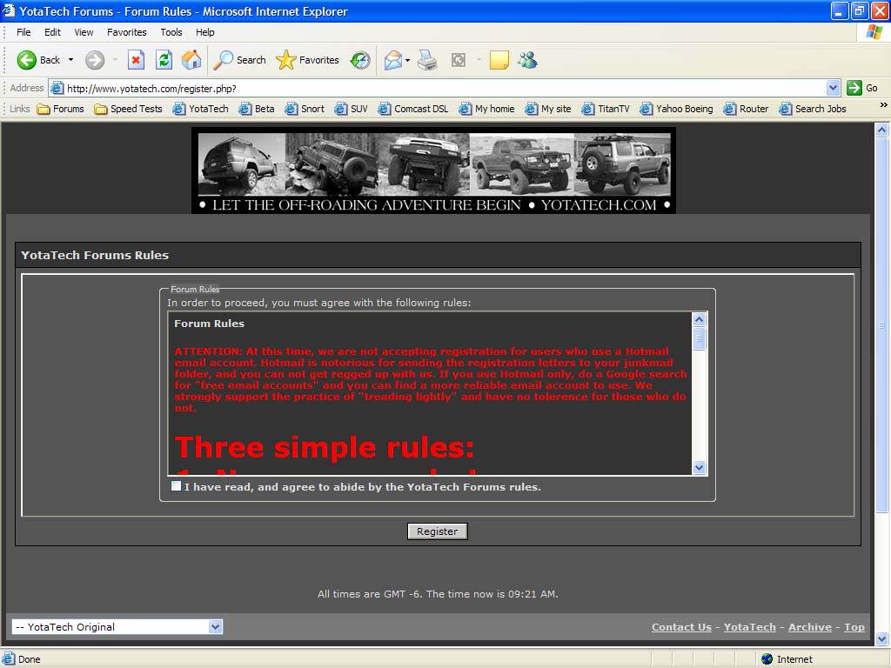This screenshot has width=891, height=668.
Task: Refresh the page with green arrows icon
Action: click(x=164, y=60)
